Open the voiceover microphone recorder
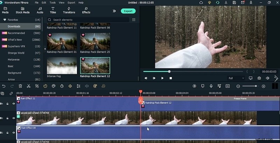This screenshot has height=143, width=280. click(x=211, y=86)
